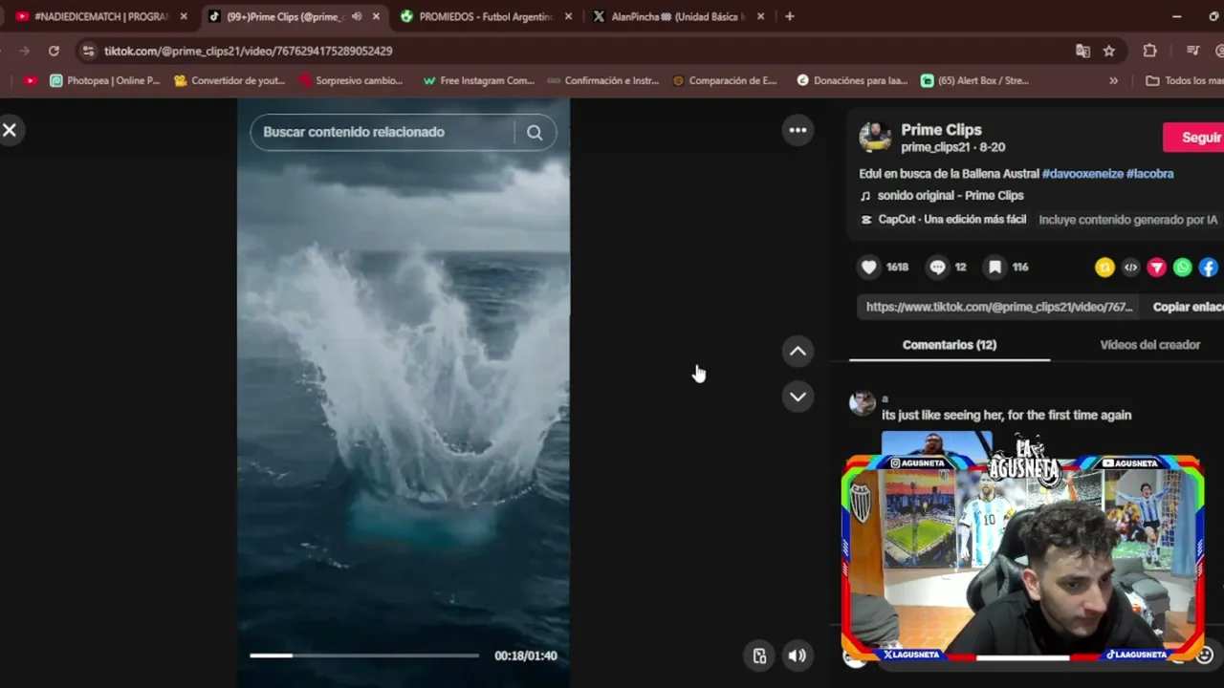Open Confirmación e Instr... bookmark
1224x688 pixels.
(x=603, y=81)
